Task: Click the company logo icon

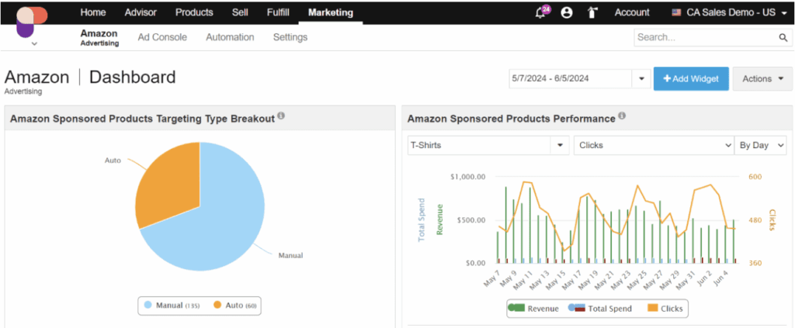Action: click(31, 21)
